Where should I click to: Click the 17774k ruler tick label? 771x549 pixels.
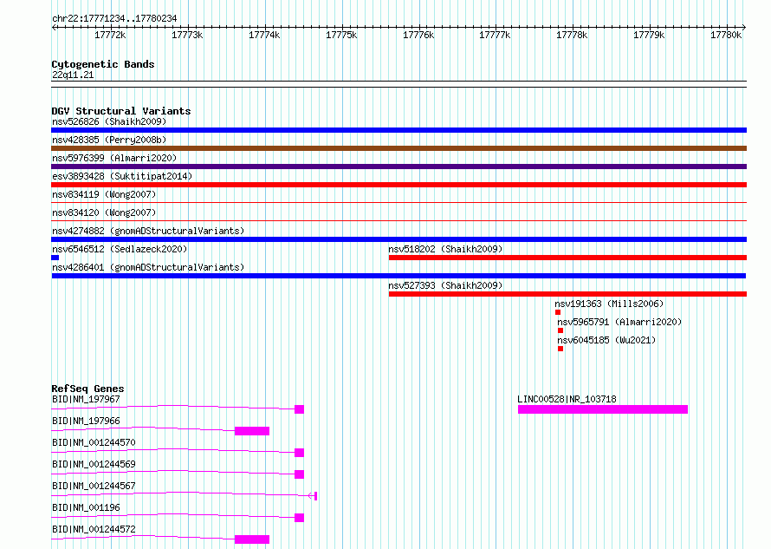pos(264,35)
